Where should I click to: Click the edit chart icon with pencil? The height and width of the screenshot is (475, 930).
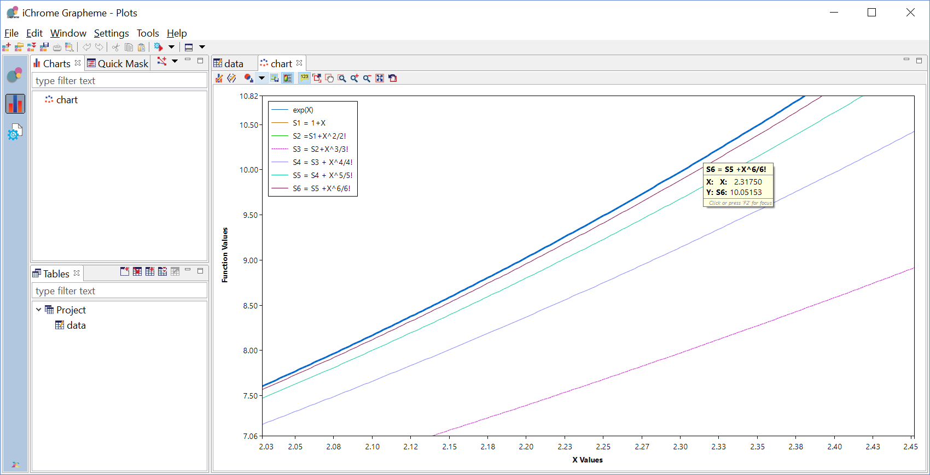click(219, 78)
